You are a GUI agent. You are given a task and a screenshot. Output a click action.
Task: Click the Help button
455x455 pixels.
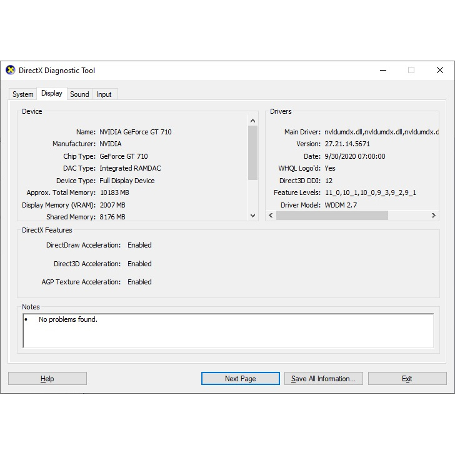[47, 378]
